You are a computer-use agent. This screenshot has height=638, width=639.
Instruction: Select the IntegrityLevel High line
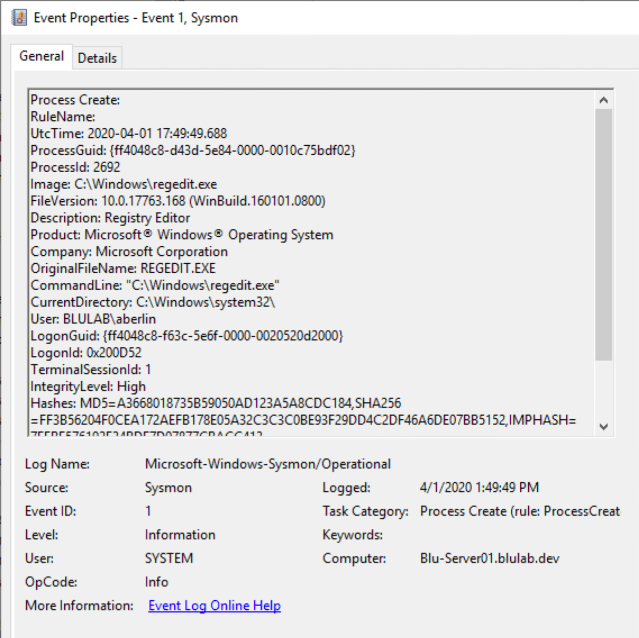pyautogui.click(x=88, y=386)
